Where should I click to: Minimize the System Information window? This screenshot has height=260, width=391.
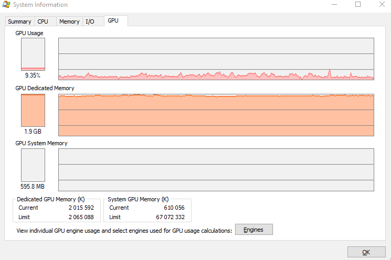coord(334,5)
